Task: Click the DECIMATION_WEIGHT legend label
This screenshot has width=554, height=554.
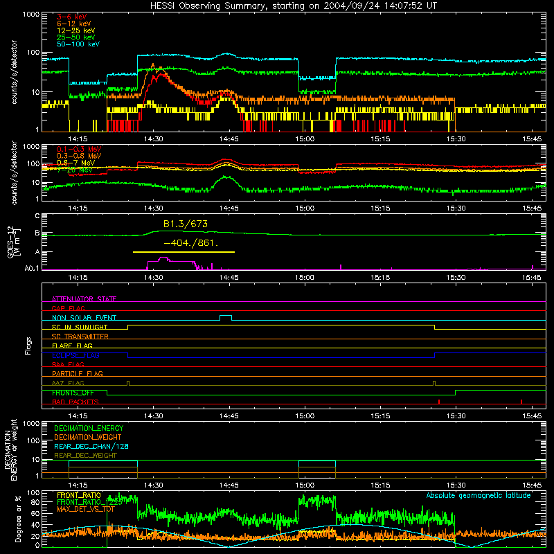Action: tap(88, 437)
